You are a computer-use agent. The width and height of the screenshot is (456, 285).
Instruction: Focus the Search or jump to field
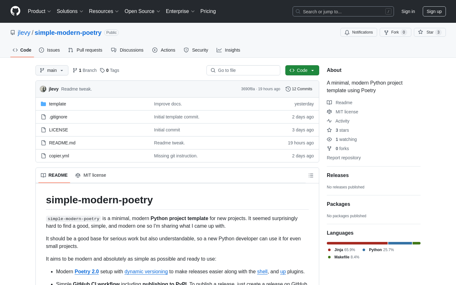tap(343, 11)
